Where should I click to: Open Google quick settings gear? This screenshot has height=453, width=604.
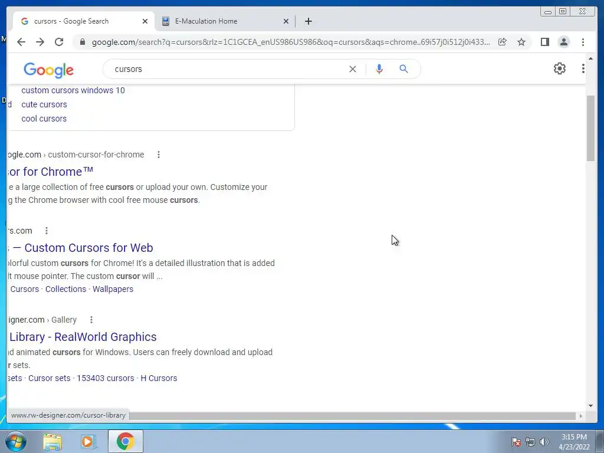559,68
